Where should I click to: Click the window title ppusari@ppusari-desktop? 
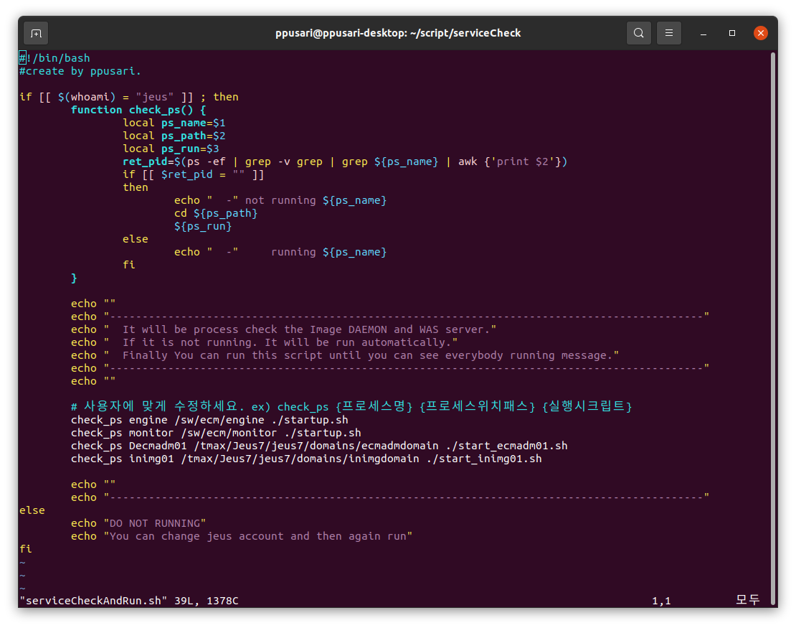(398, 33)
